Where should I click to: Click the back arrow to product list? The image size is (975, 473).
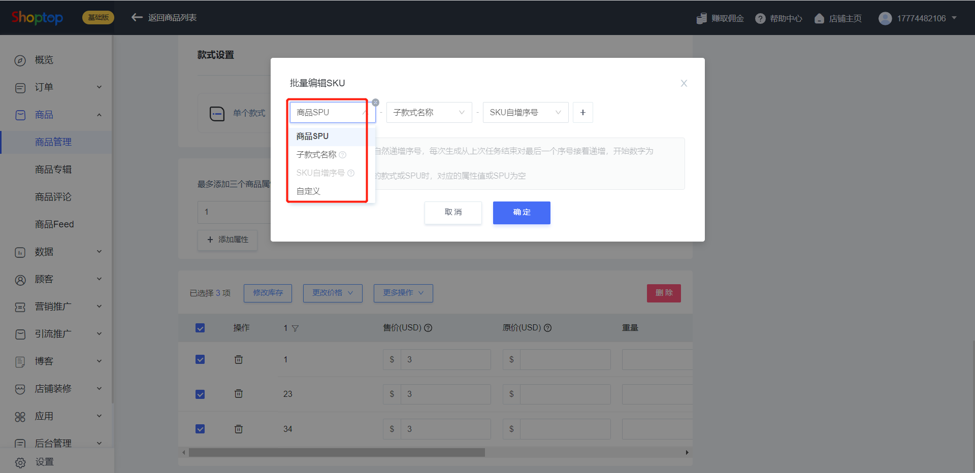coord(137,18)
